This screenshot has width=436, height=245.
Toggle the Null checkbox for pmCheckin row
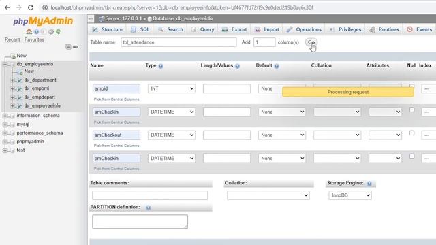[411, 156]
